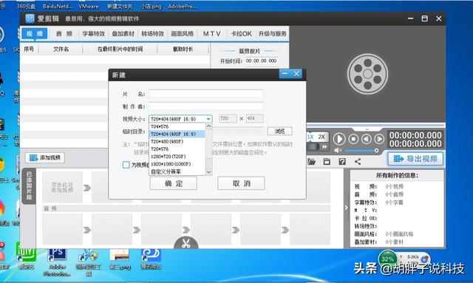Open the MTV tab

tap(212, 34)
